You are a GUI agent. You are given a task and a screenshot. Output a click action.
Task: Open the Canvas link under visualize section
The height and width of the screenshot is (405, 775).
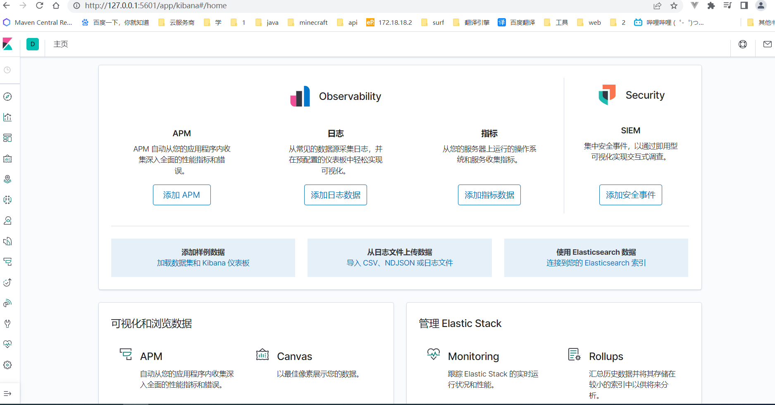294,356
